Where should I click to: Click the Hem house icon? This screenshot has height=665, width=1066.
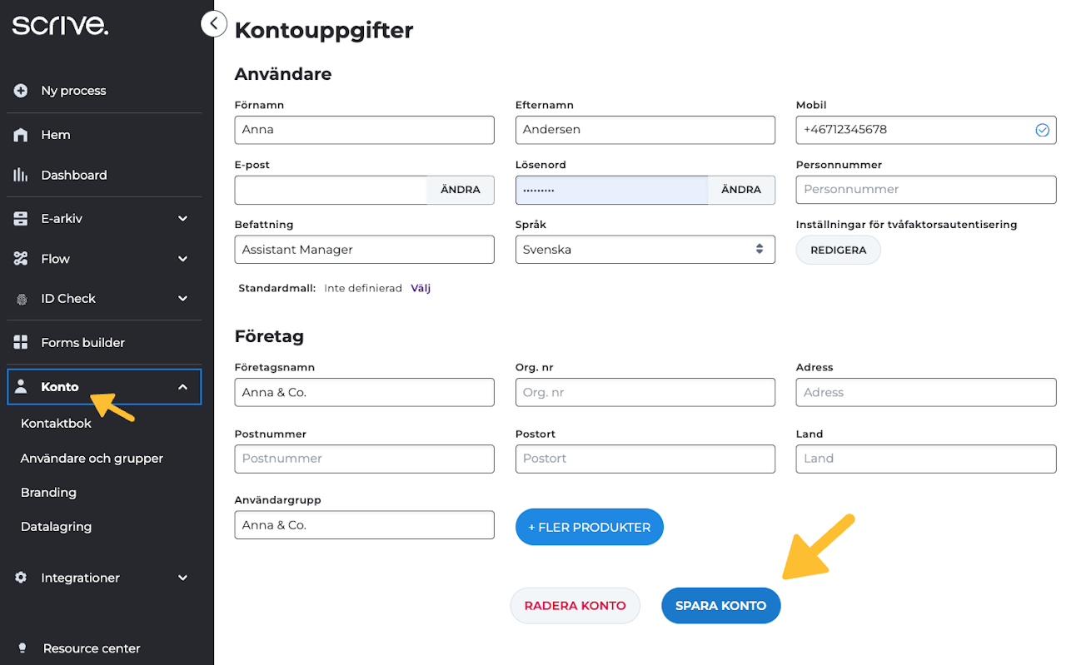(21, 135)
